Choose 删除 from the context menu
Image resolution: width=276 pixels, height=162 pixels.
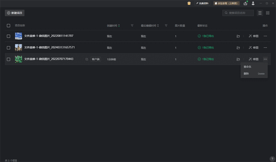[x=246, y=74]
